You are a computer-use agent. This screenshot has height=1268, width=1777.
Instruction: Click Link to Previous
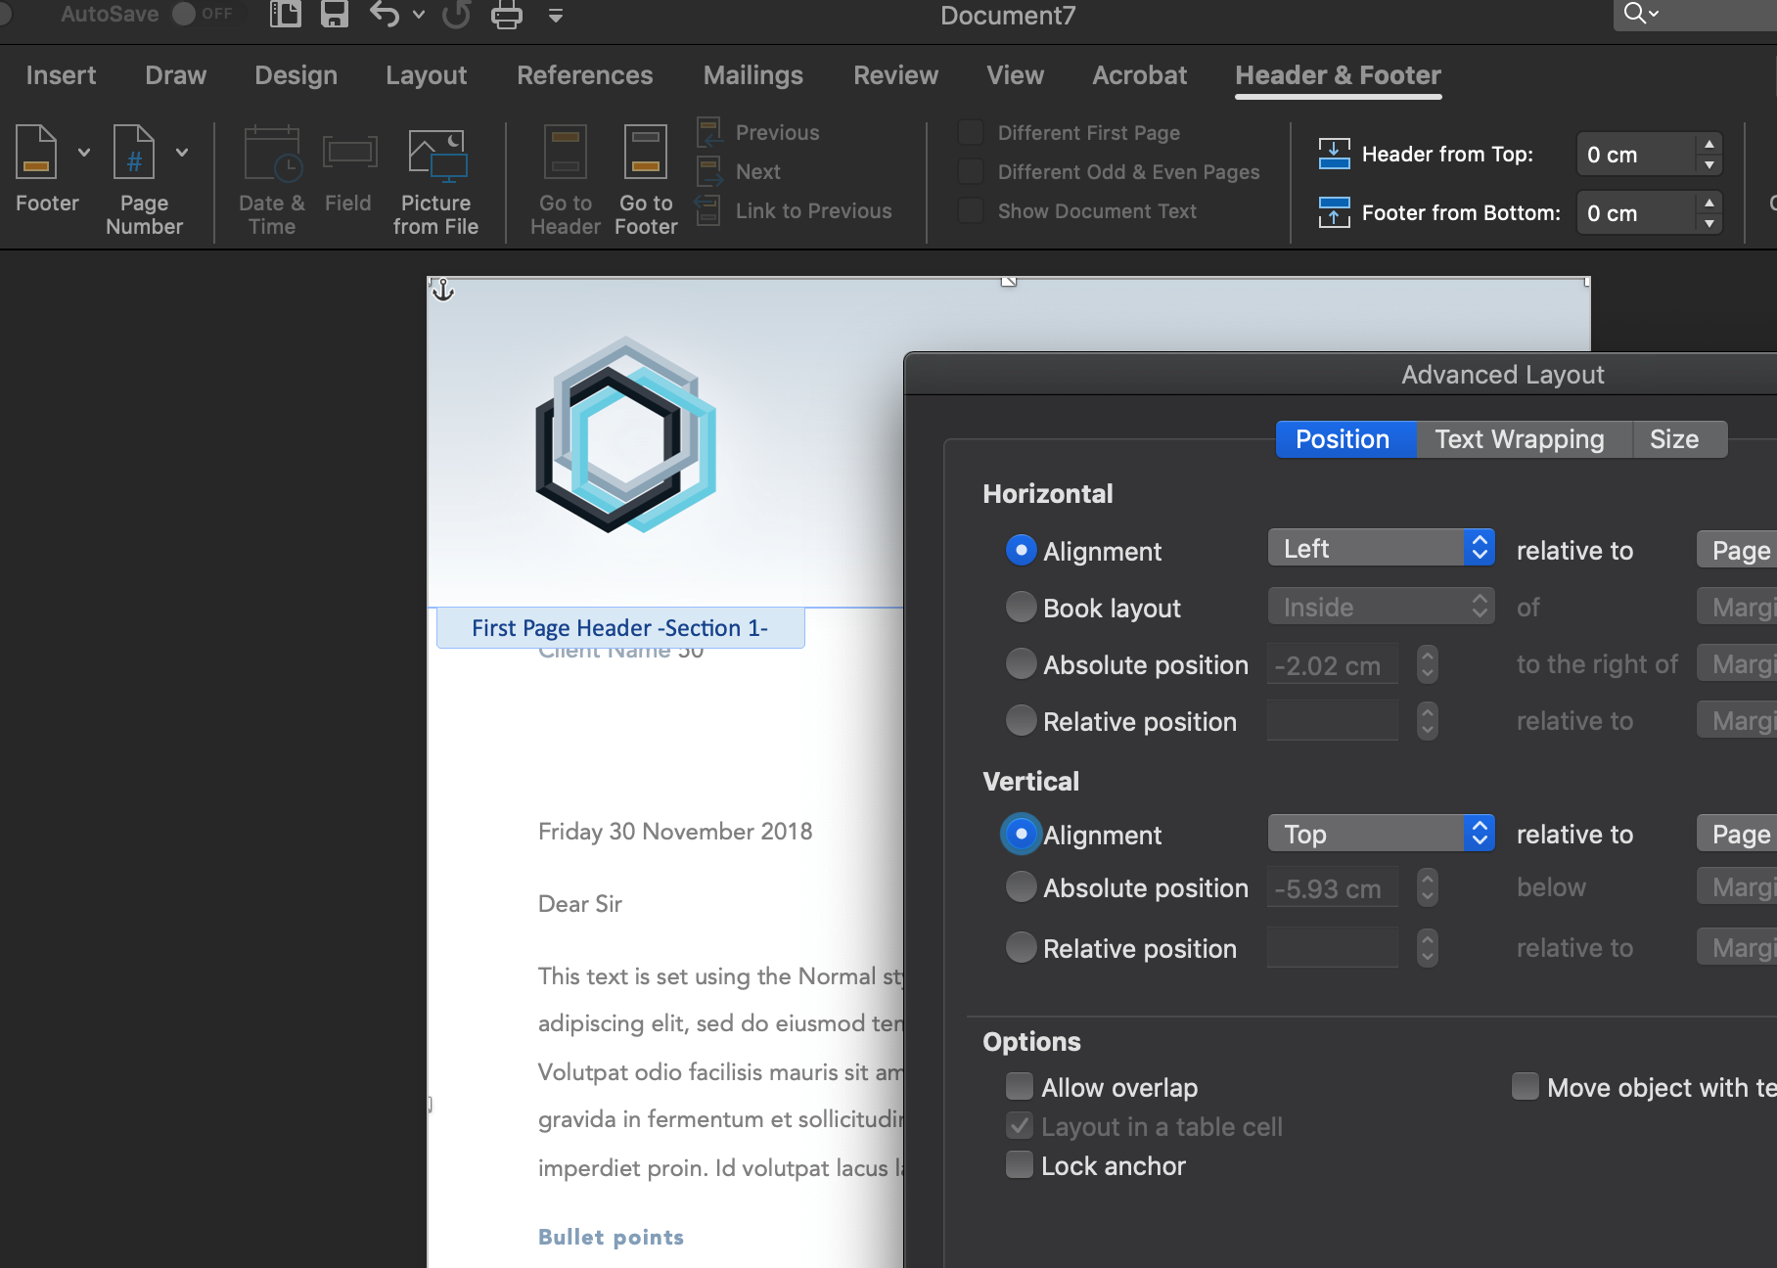click(x=794, y=210)
